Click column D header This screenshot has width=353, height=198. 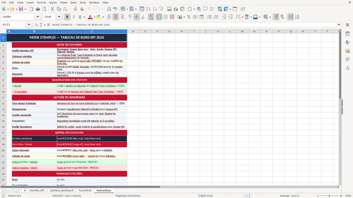[x=133, y=31]
